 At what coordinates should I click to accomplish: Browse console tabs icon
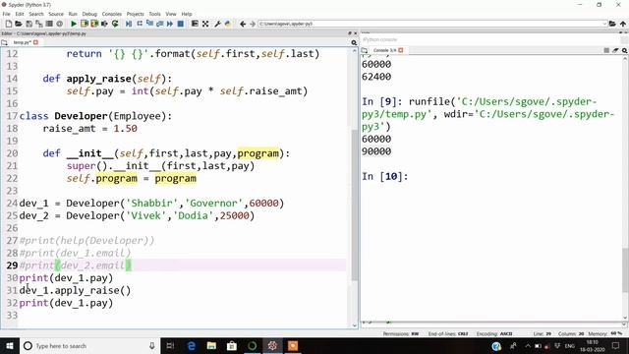[365, 50]
